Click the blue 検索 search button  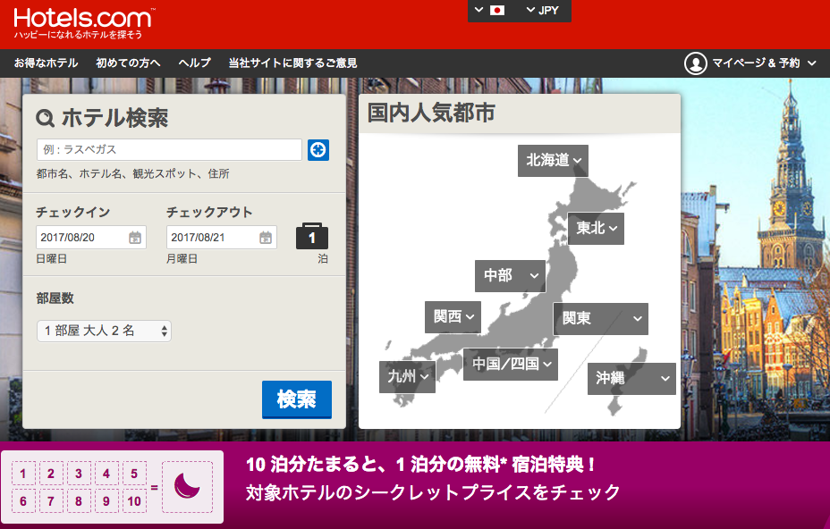pos(297,399)
